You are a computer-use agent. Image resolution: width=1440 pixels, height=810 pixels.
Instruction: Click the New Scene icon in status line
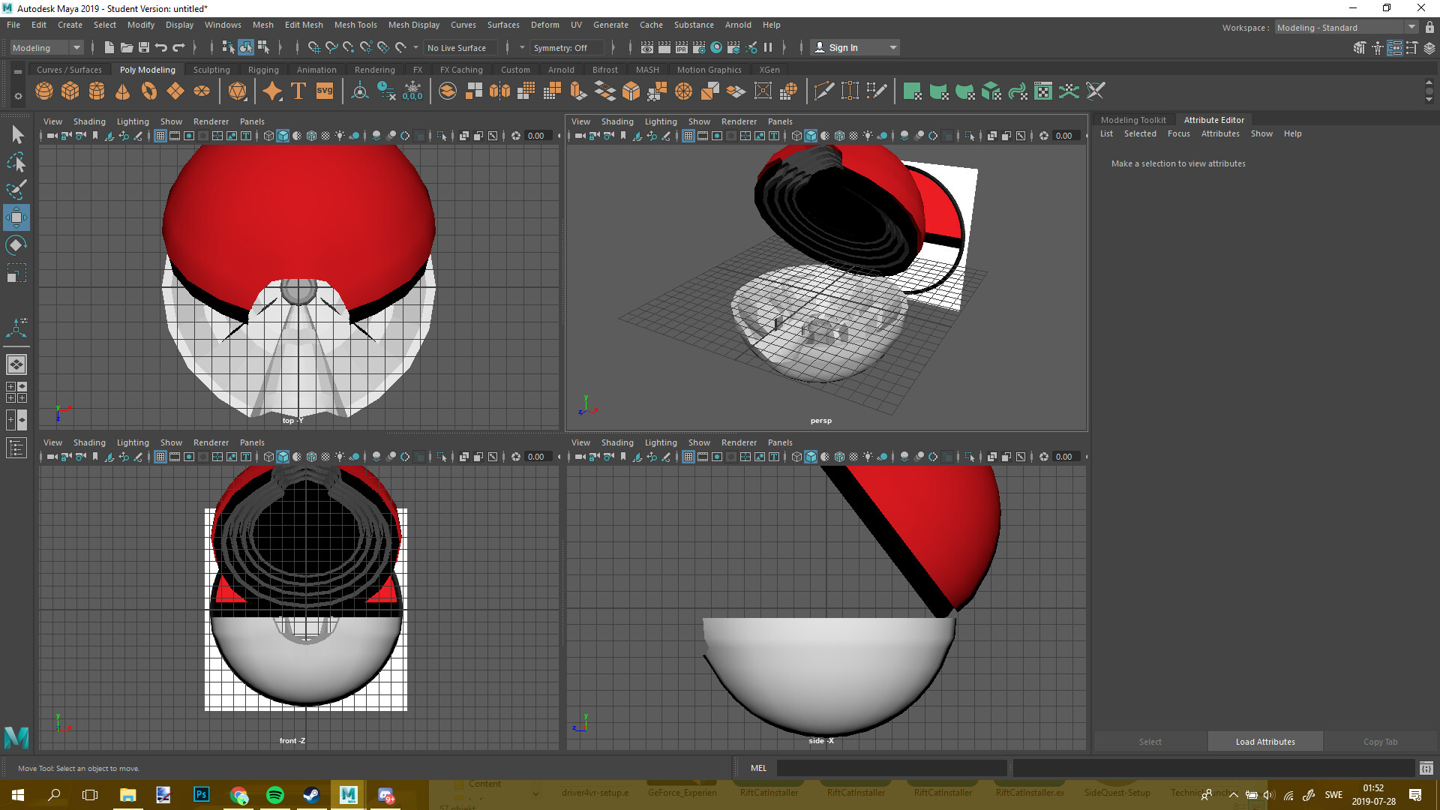coord(109,47)
